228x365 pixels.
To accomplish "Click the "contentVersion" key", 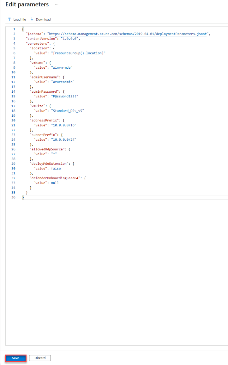I will tap(41, 39).
